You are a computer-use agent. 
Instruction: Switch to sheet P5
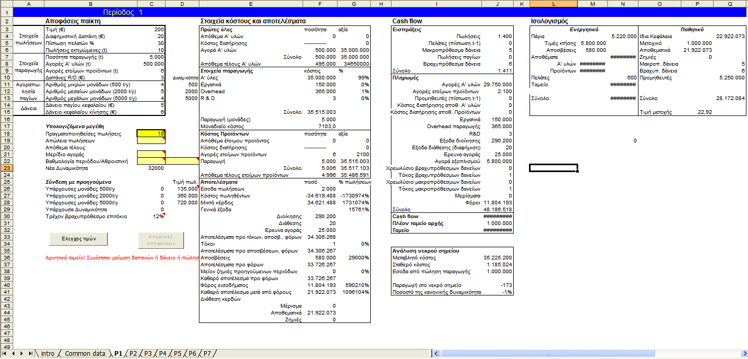(177, 353)
